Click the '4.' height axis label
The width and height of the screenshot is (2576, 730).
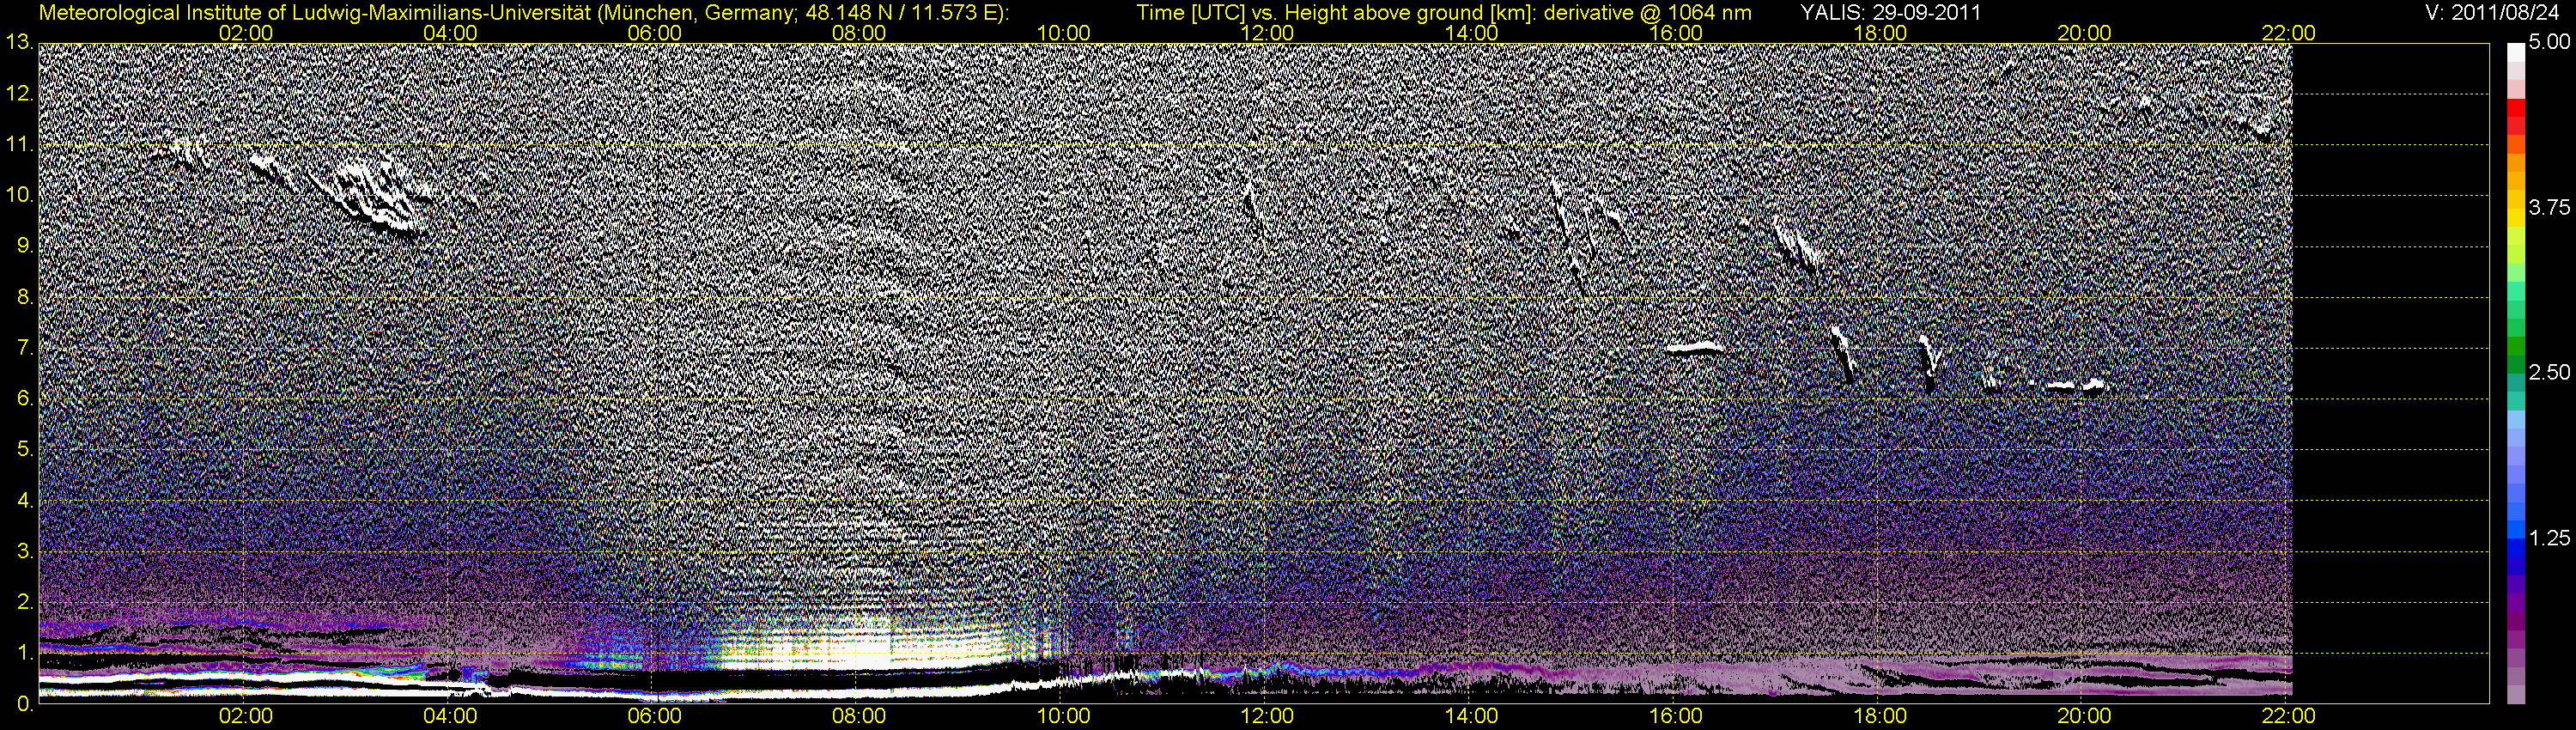coord(24,500)
